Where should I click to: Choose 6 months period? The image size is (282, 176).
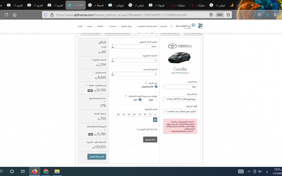coord(155,114)
